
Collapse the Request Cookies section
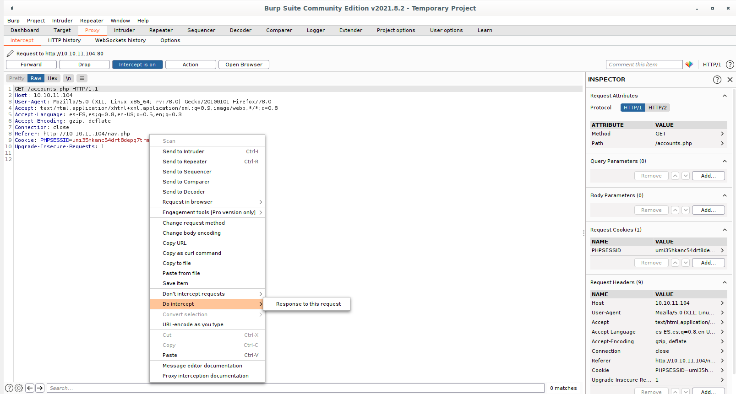pos(725,230)
